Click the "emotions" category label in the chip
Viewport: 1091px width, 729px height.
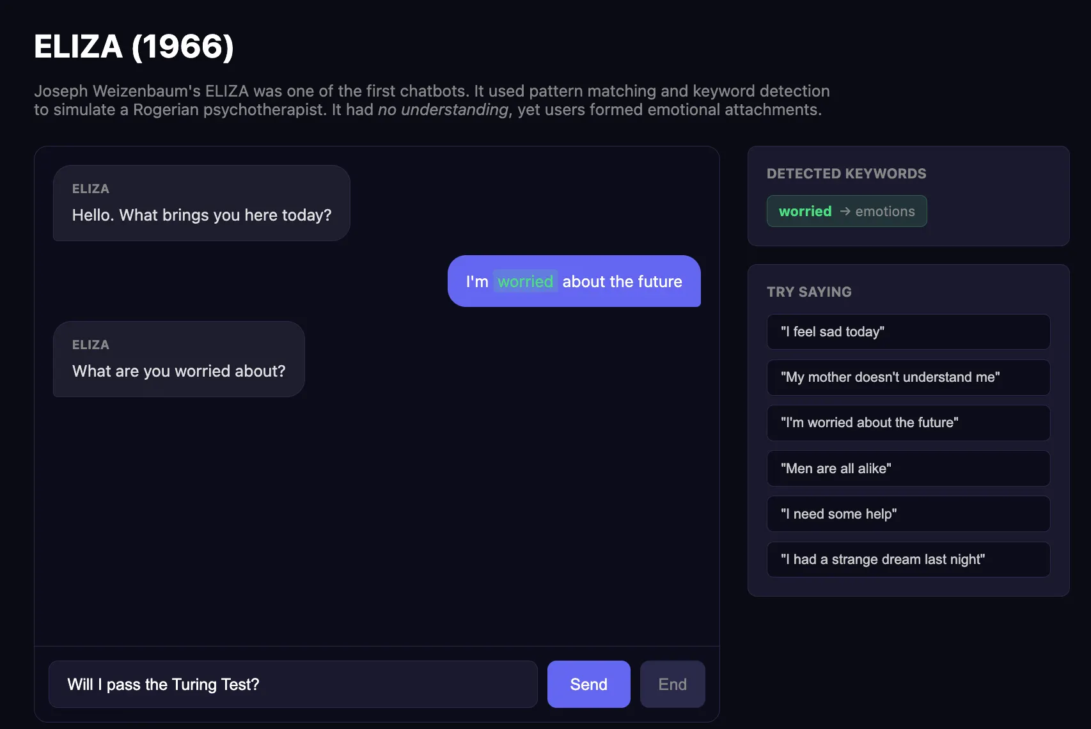point(885,212)
